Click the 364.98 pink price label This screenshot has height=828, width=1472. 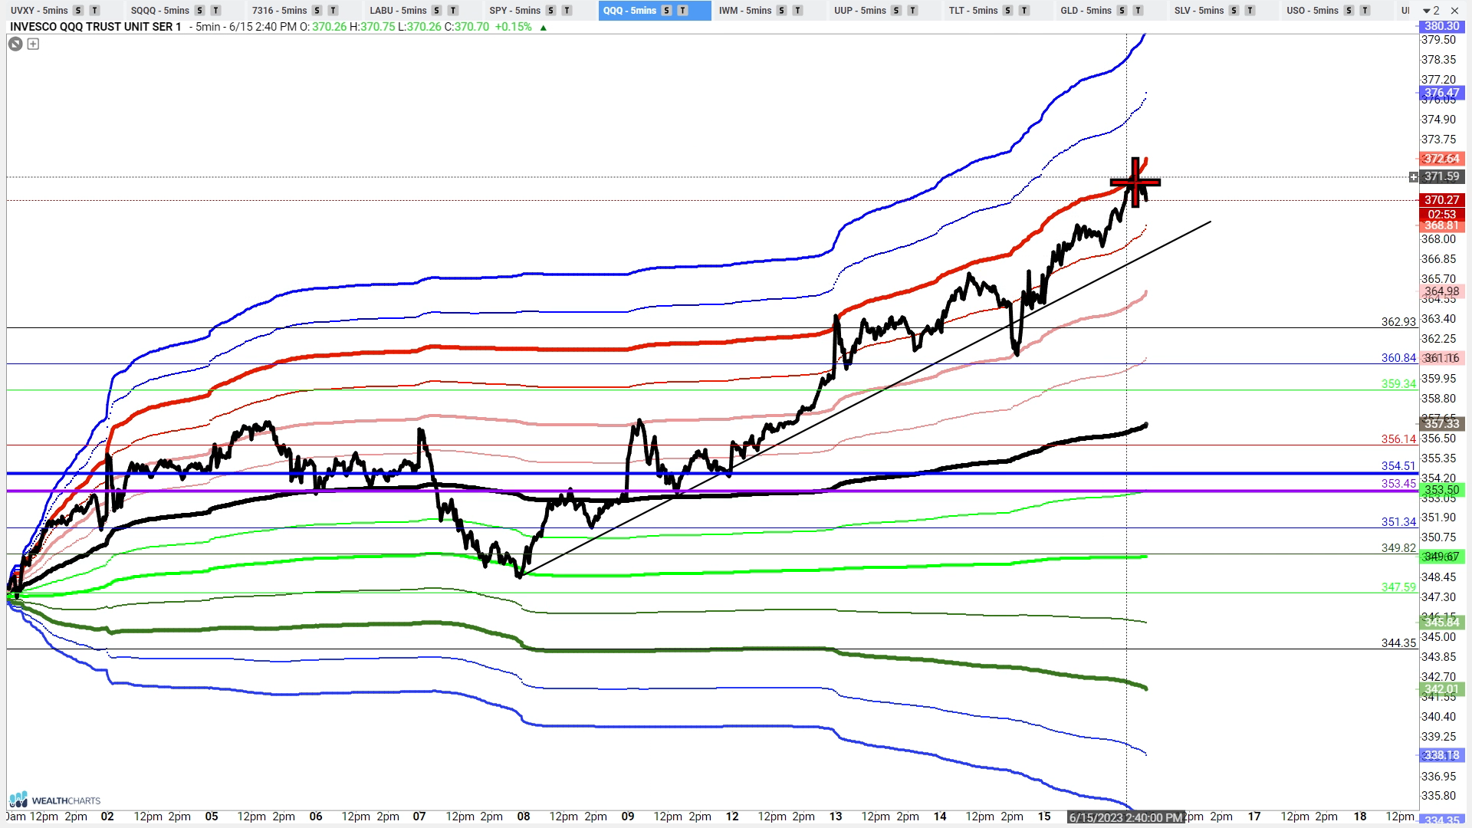tap(1441, 291)
